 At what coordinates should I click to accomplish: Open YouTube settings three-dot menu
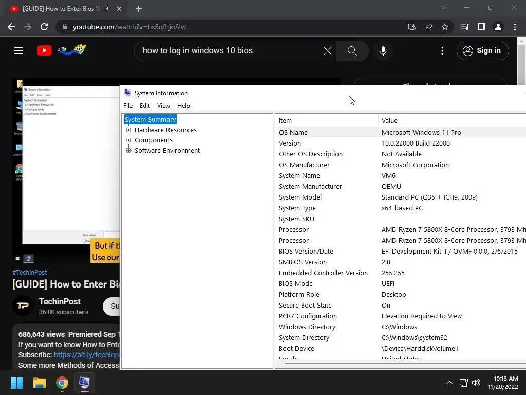[442, 51]
